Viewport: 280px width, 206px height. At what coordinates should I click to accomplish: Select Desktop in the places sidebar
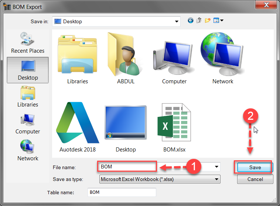click(28, 70)
